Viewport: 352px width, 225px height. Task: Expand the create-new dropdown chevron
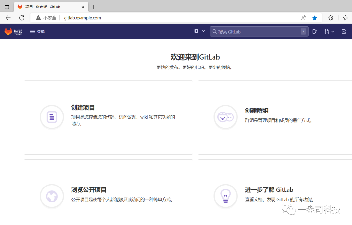pos(203,31)
